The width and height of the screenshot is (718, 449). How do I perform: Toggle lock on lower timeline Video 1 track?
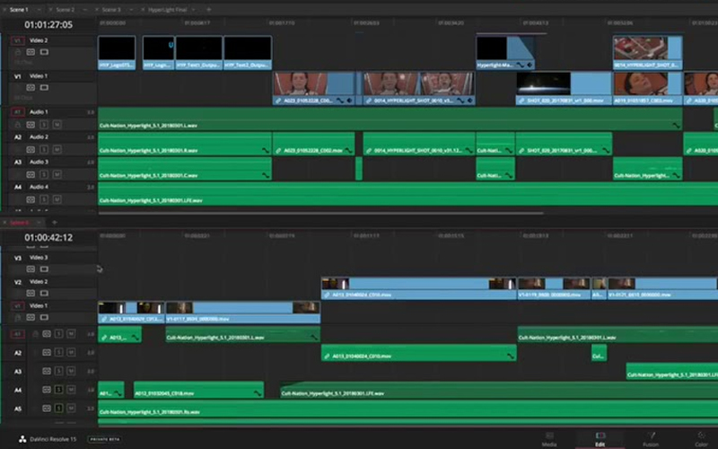point(18,317)
